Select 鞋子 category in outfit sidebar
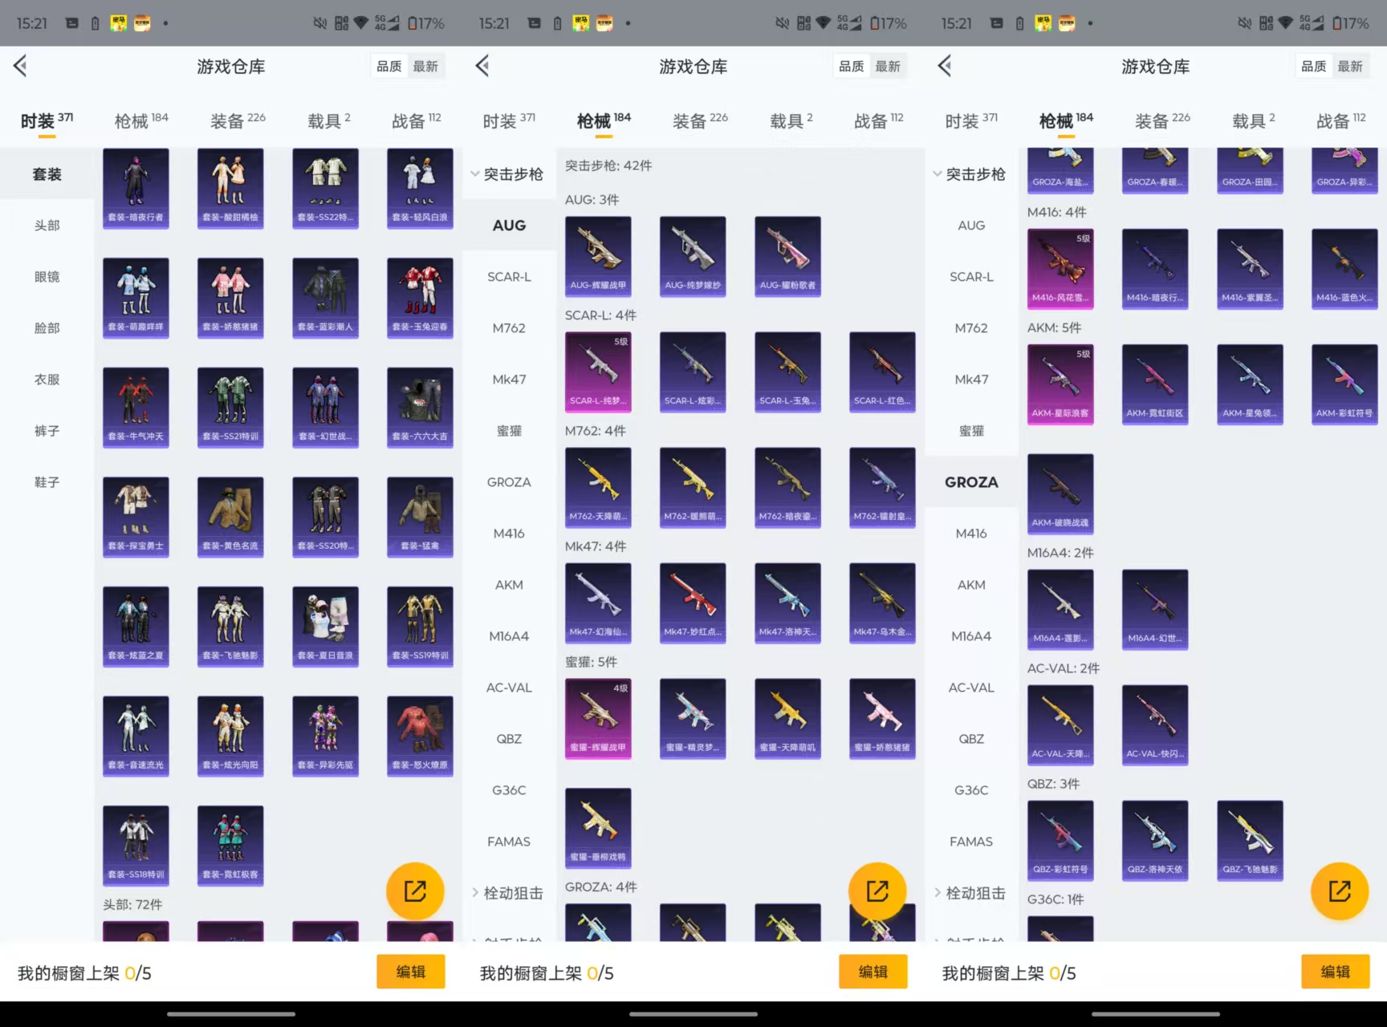1387x1027 pixels. click(x=47, y=482)
